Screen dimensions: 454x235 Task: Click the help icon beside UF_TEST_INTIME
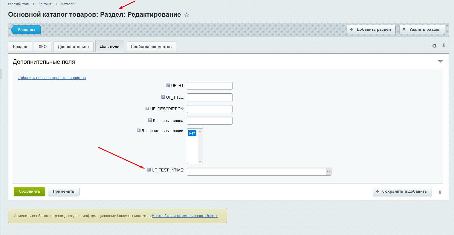click(x=149, y=170)
